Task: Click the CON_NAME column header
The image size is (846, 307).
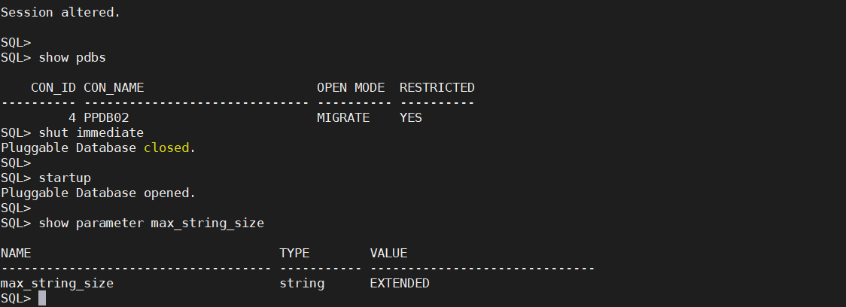Action: [114, 87]
